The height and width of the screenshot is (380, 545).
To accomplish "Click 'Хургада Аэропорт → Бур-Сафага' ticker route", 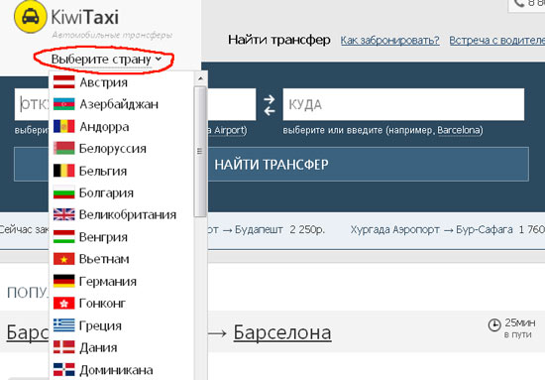I will coord(431,229).
